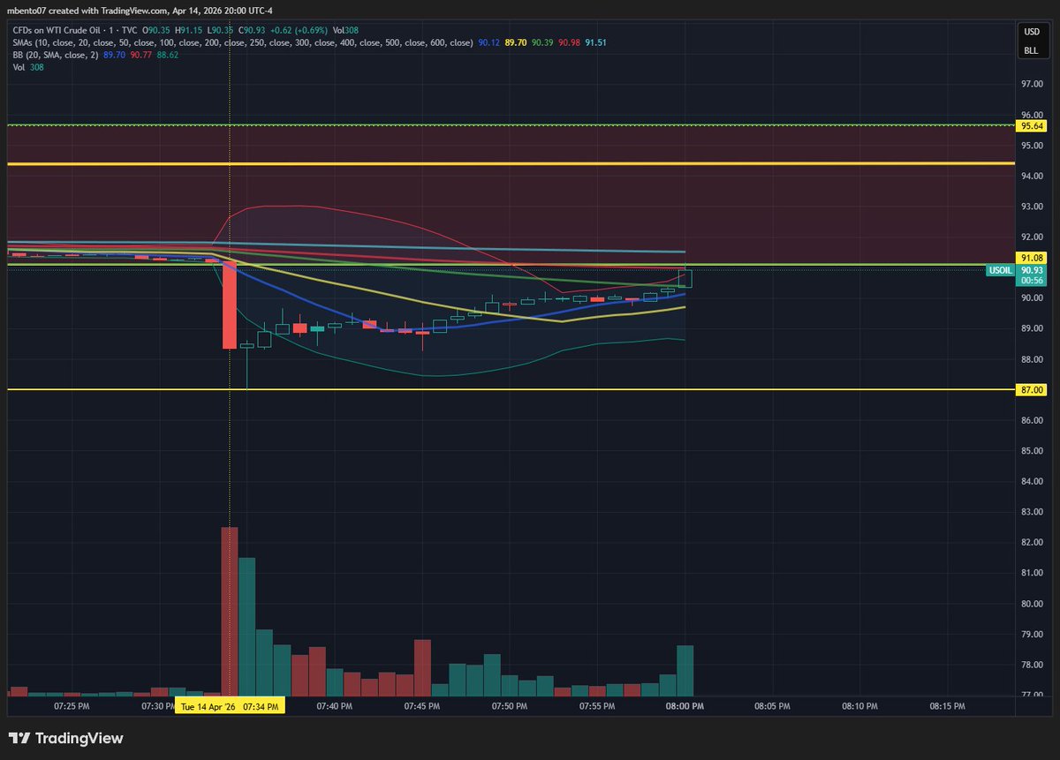Click the 91.08 price line label
The height and width of the screenshot is (760, 1060).
click(1033, 258)
